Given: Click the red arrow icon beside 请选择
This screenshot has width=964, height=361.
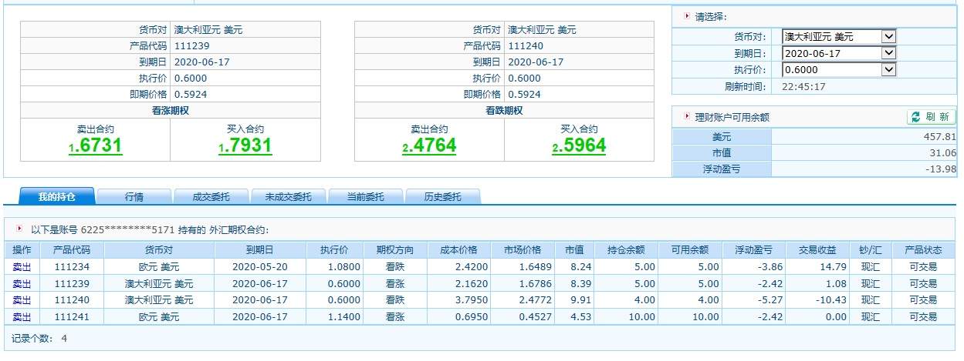Looking at the screenshot, I should click(x=686, y=15).
